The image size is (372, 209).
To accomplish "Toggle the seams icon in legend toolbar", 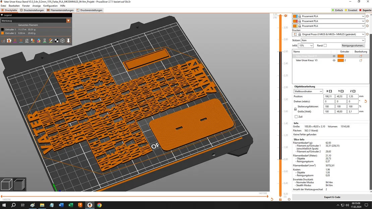I will (x=27, y=41).
